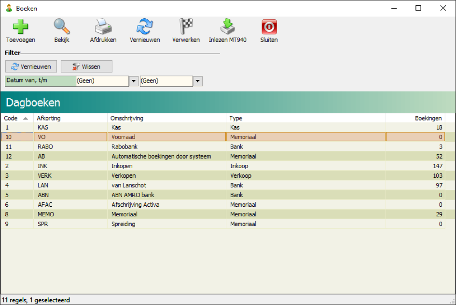Click the 52 bookings count cell

click(x=415, y=156)
